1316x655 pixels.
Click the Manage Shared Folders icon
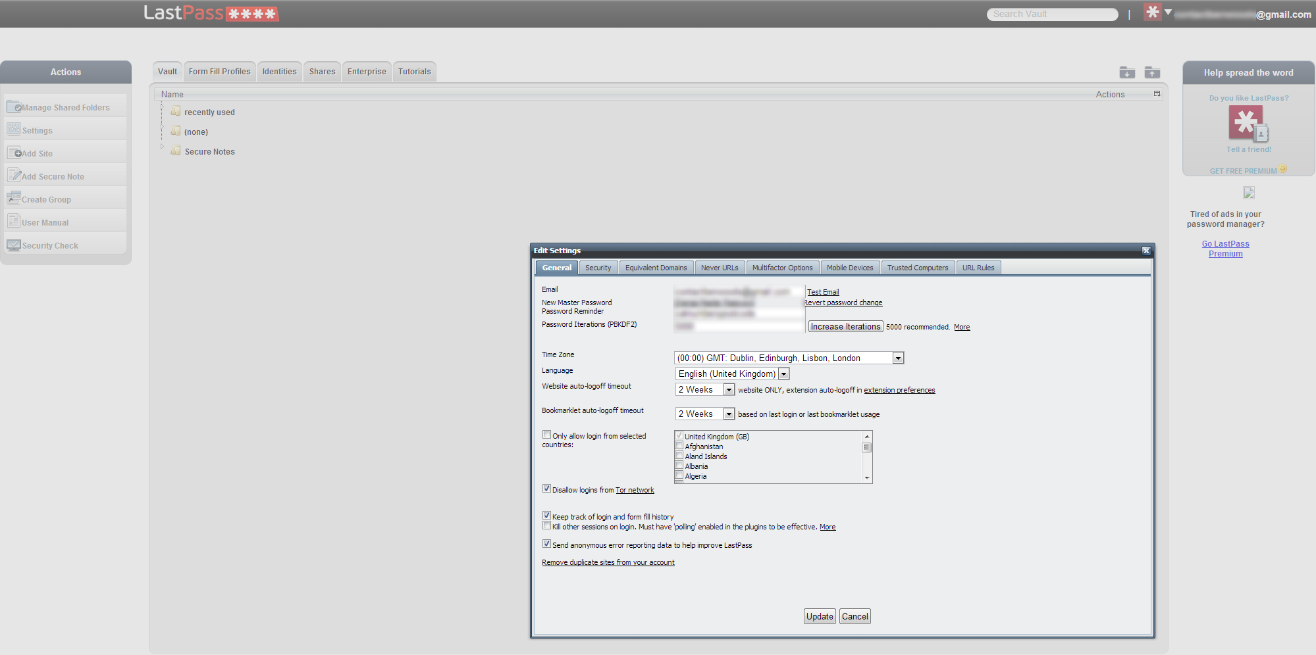[x=14, y=107]
